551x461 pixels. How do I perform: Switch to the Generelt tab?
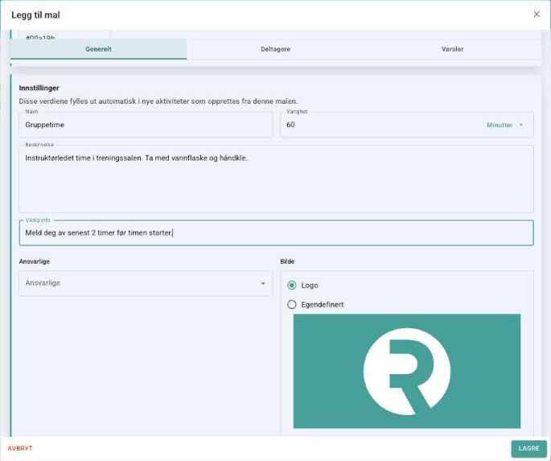pos(98,49)
